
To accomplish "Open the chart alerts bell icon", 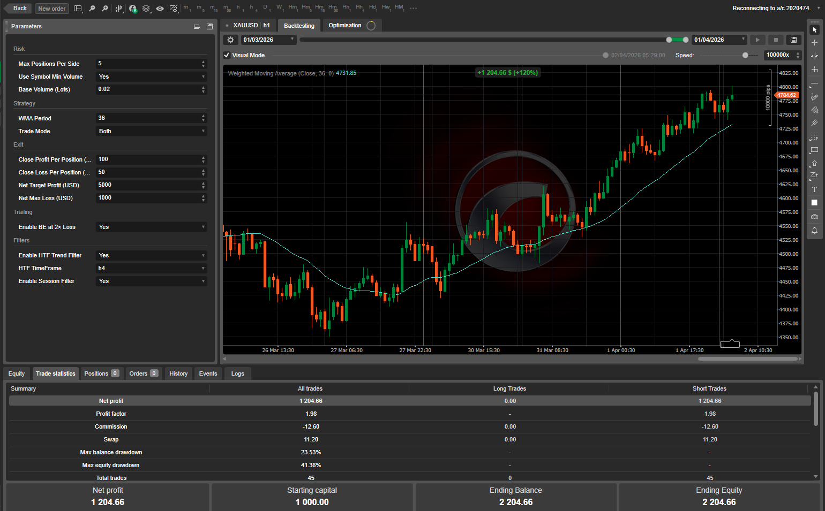I will [x=814, y=231].
